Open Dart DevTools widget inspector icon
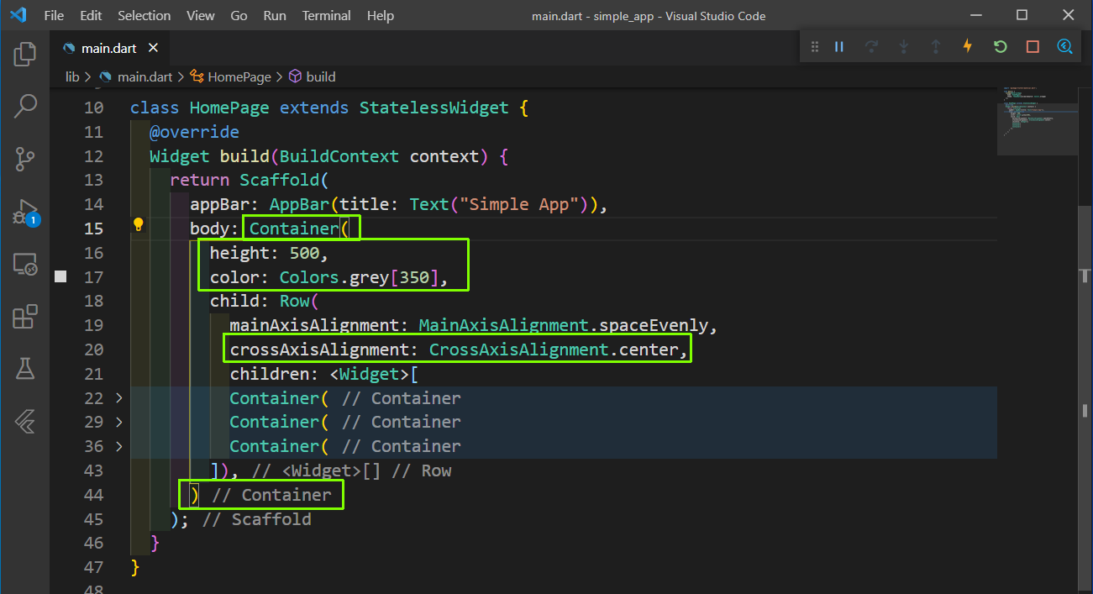The image size is (1093, 594). [x=1065, y=47]
